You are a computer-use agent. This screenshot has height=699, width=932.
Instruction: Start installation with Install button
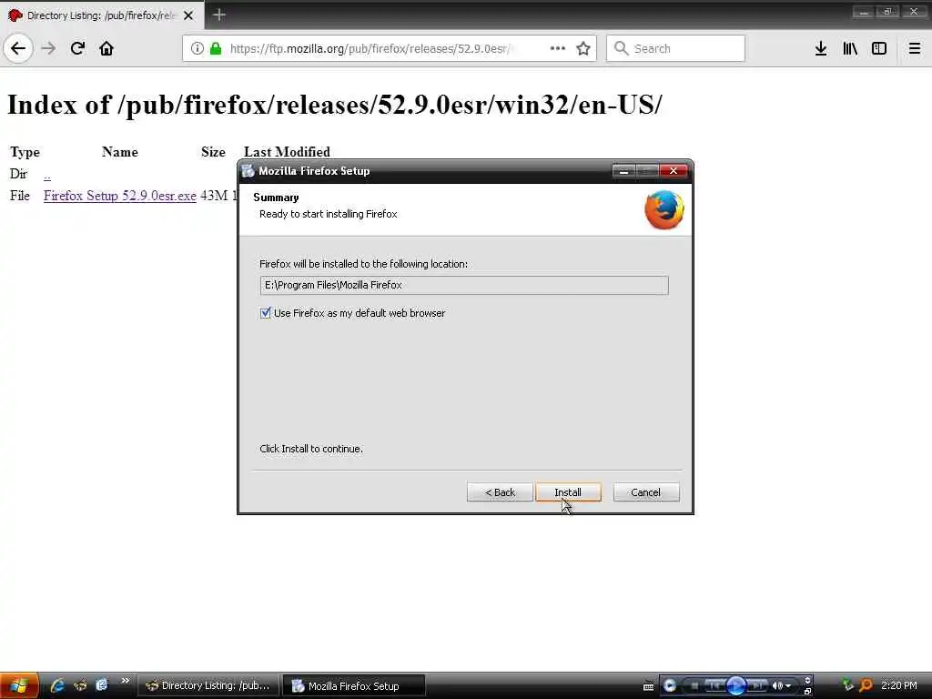568,492
